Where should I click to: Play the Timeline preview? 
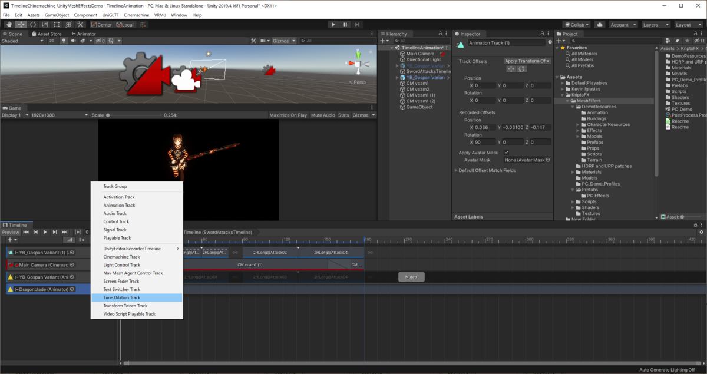point(45,232)
